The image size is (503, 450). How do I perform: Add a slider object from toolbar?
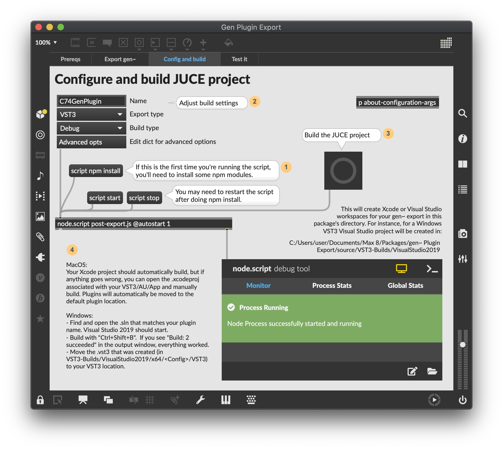(171, 42)
